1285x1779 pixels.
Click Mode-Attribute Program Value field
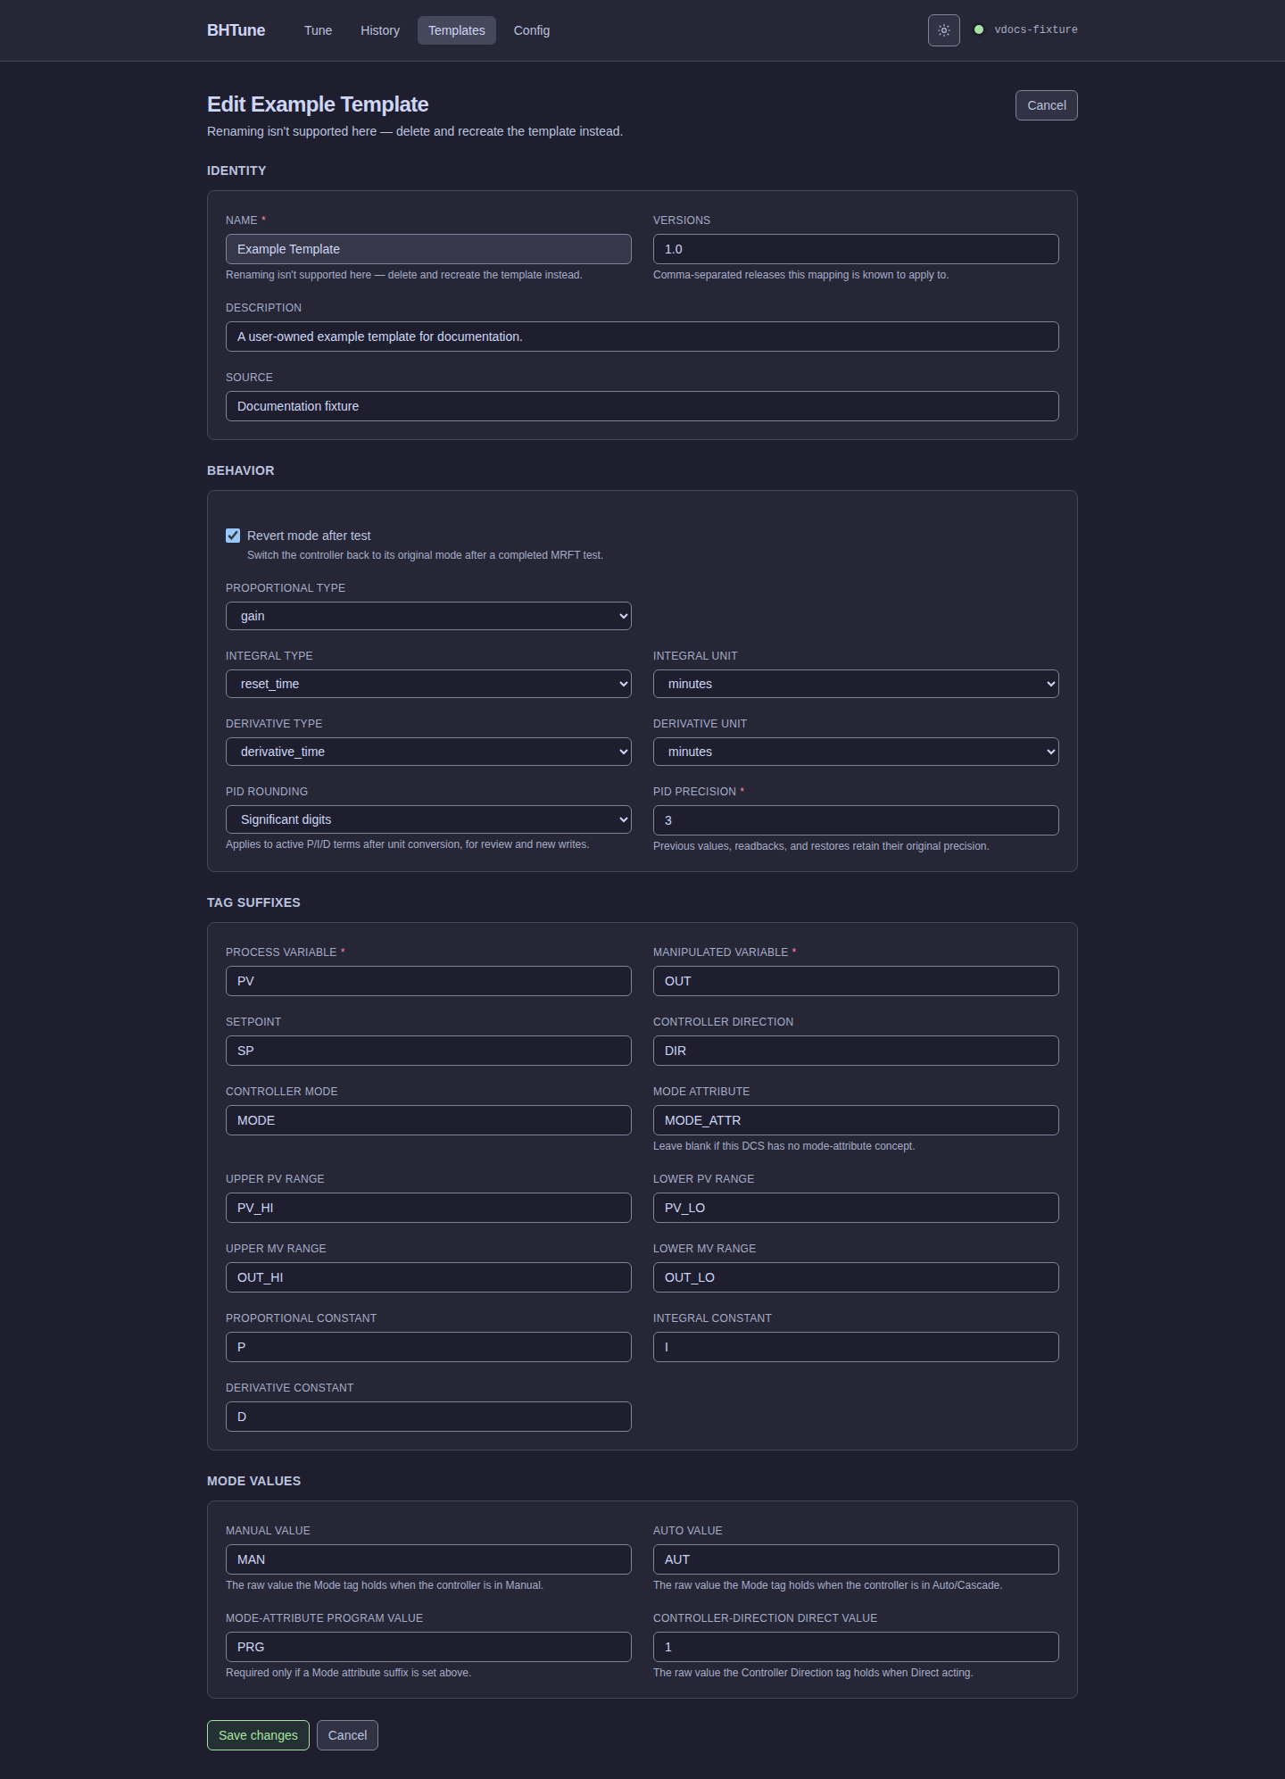pos(428,1647)
